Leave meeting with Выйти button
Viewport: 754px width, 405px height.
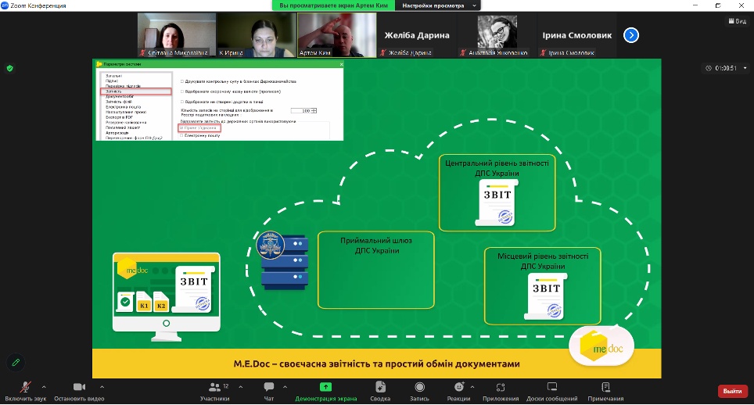(x=732, y=391)
